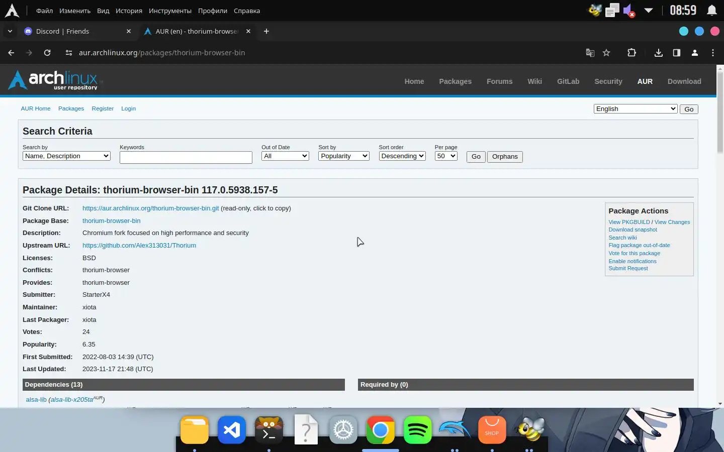The width and height of the screenshot is (724, 452).
Task: Open Инструменты menu
Action: click(170, 11)
